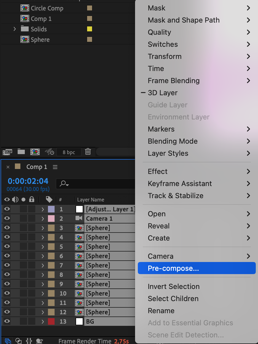Toggle the Layer Switches pane icon
Viewport: 258px width, 344px height.
coord(8,341)
